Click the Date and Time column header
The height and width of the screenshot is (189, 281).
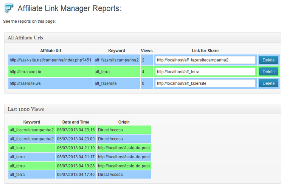(x=76, y=122)
